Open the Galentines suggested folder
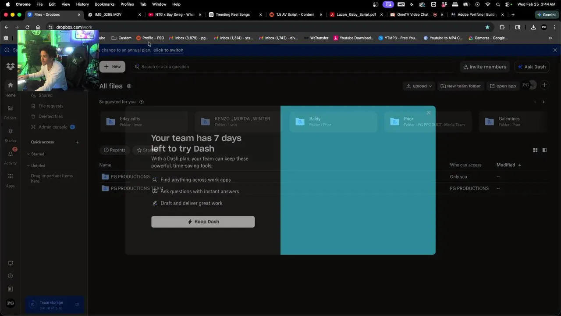Viewport: 561px width, 316px height. [513, 122]
